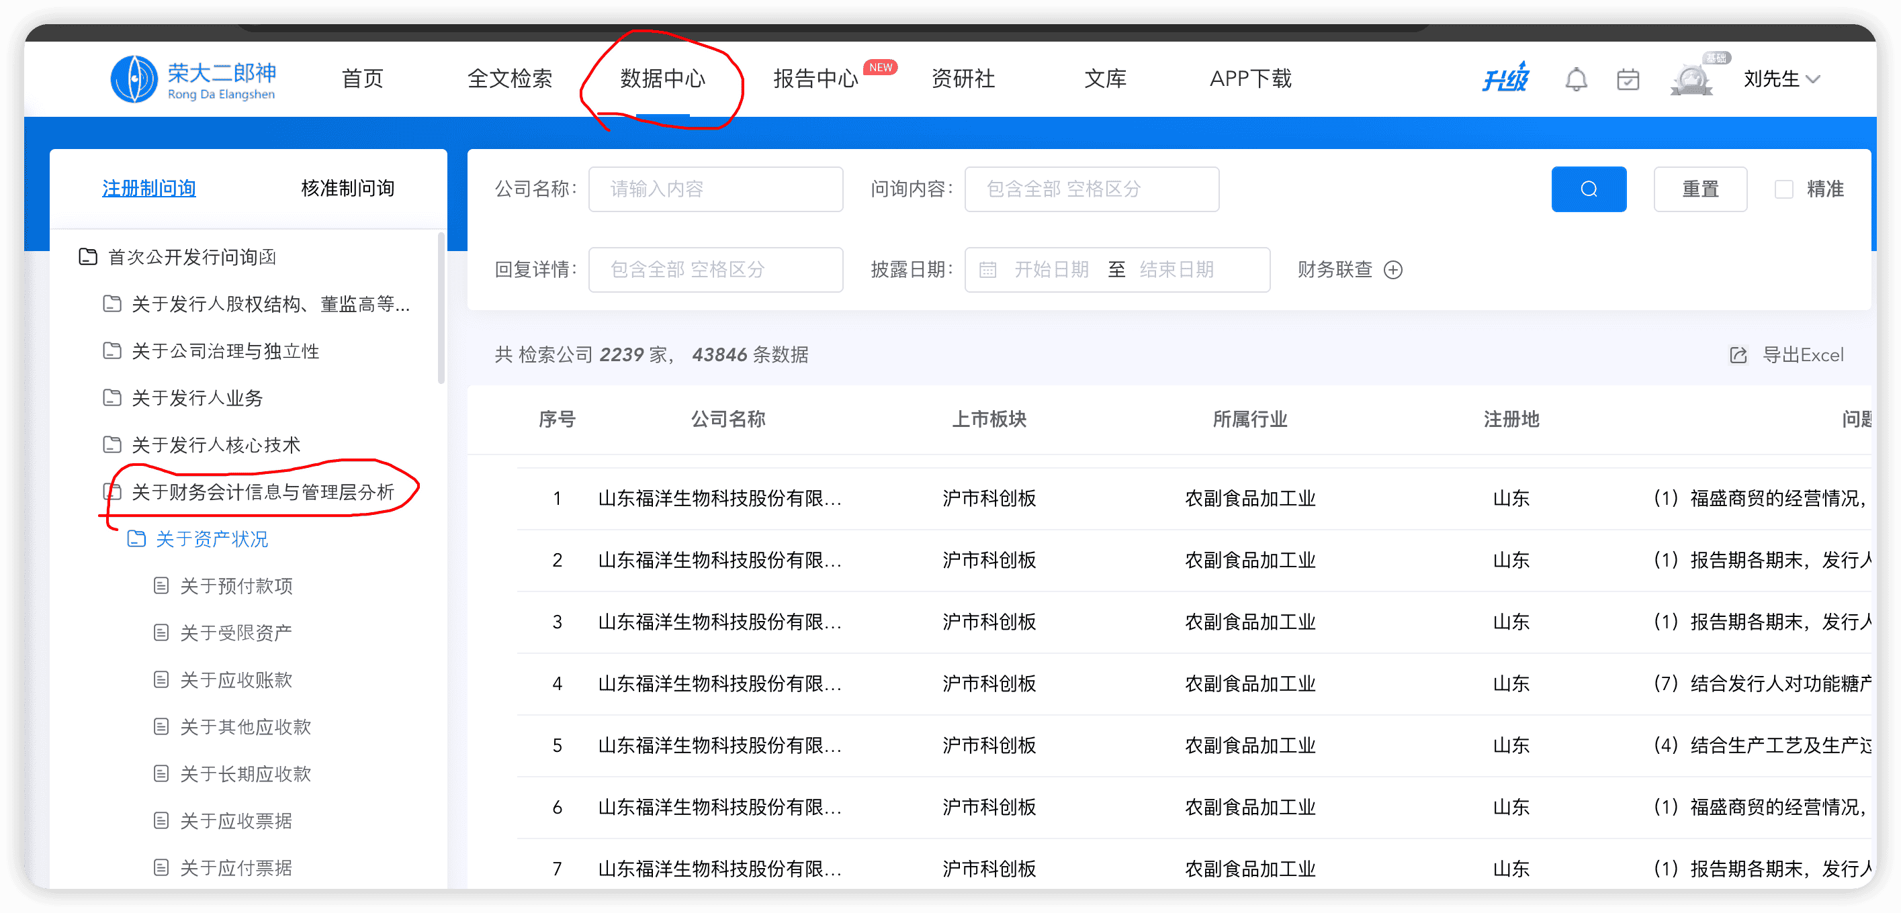
Task: Click the date range calendar icon
Action: pos(987,270)
